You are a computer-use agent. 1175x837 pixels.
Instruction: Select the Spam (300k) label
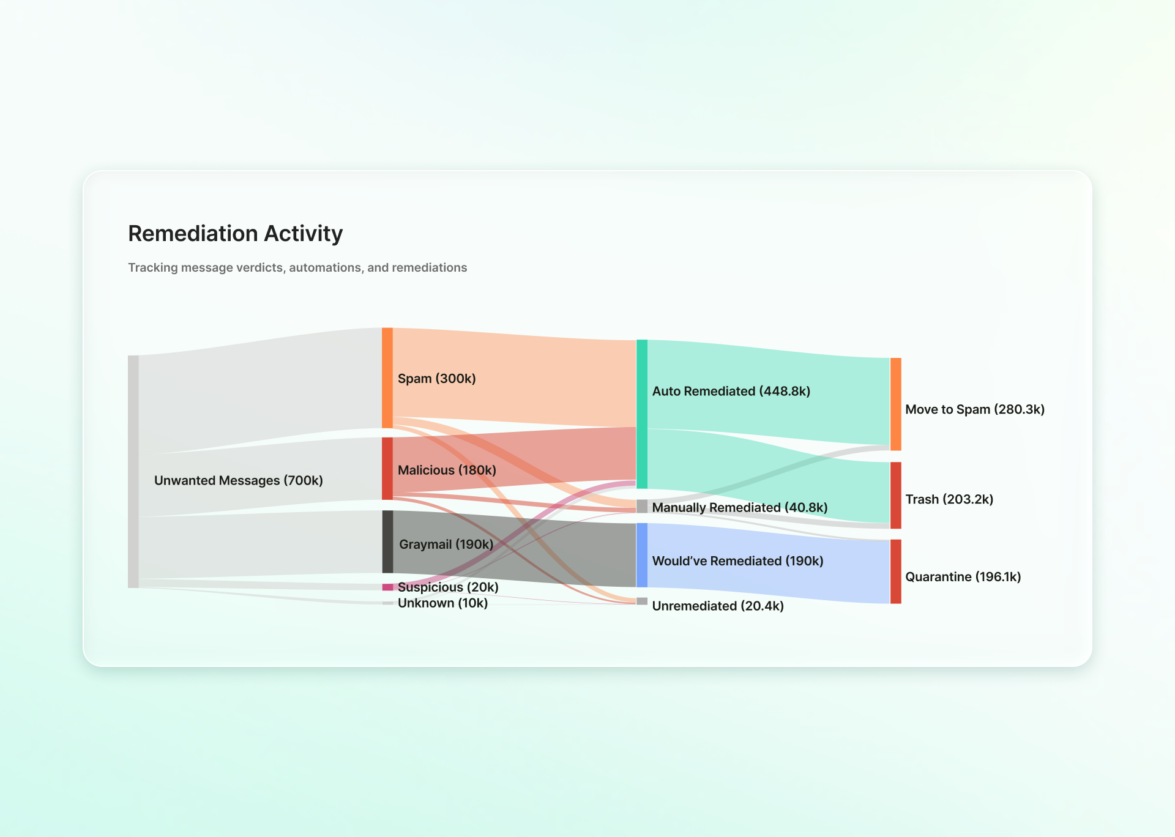pos(436,379)
